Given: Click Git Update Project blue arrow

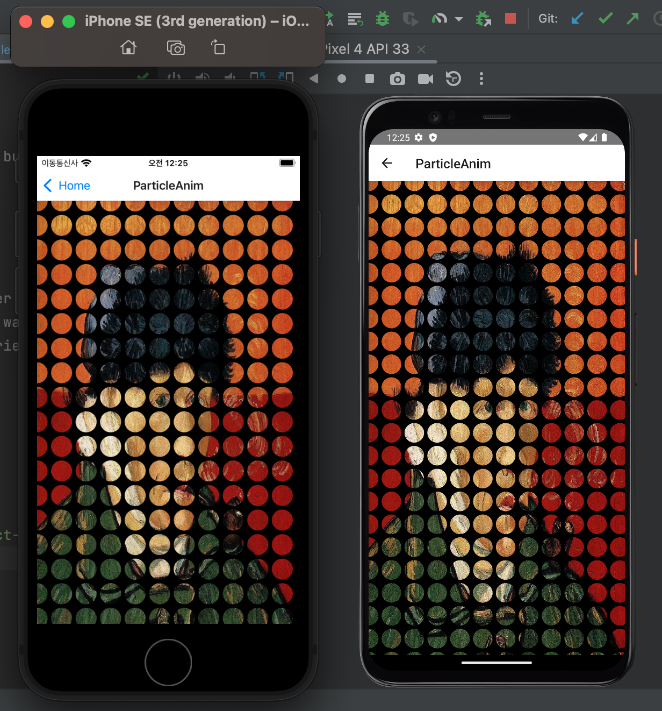Looking at the screenshot, I should [577, 19].
